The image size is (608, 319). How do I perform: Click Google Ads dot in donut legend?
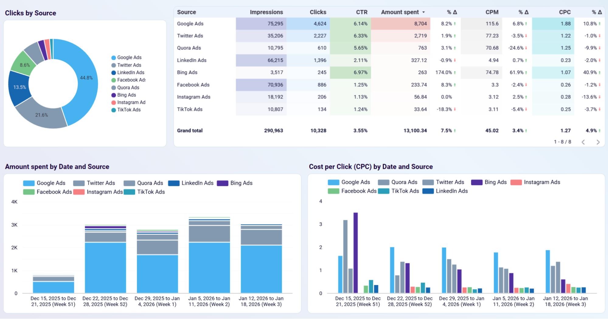(x=113, y=58)
